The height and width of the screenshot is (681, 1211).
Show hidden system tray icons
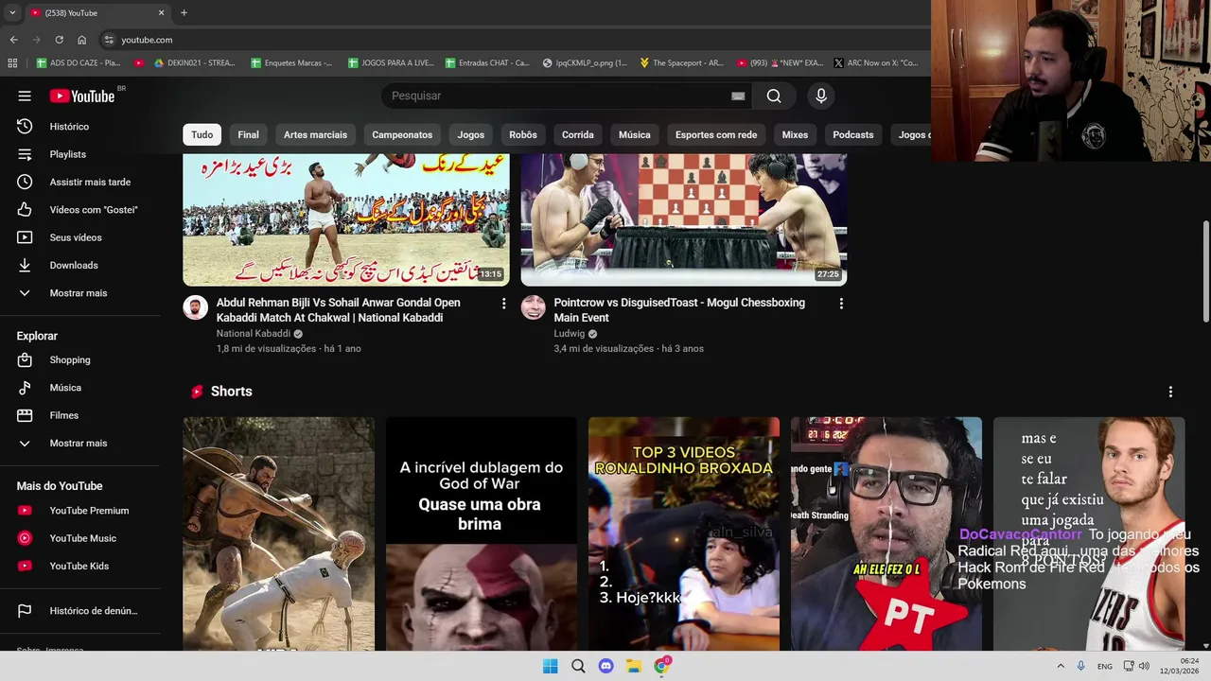(1061, 666)
